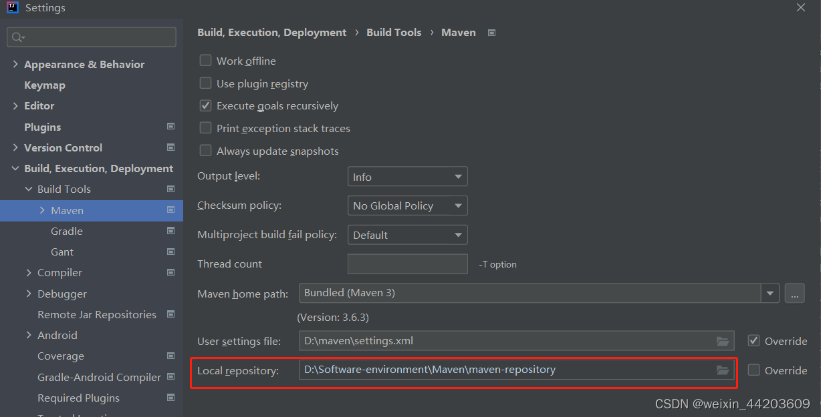Viewport: 821px width, 417px height.
Task: Enable Use plugin registry checkbox
Action: (205, 83)
